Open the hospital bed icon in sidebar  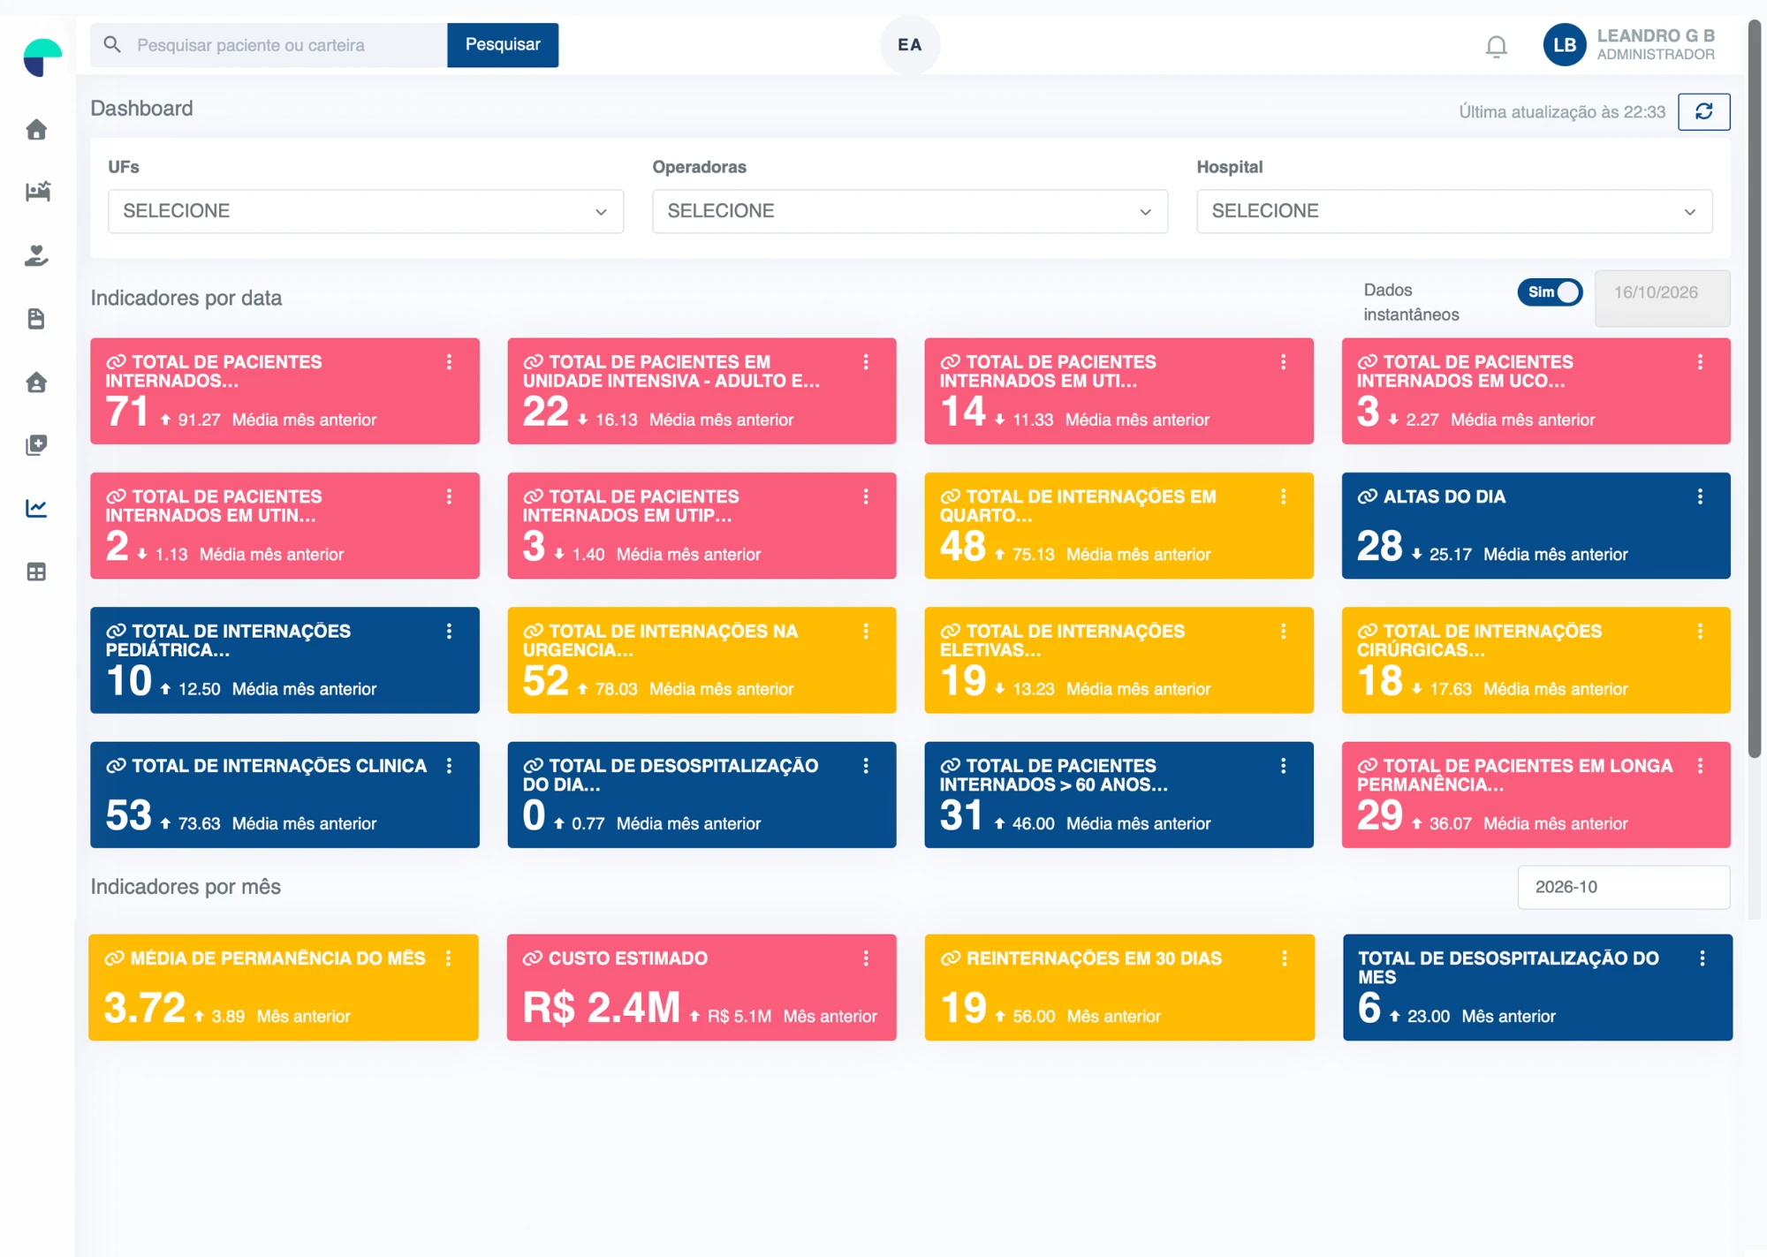[37, 192]
